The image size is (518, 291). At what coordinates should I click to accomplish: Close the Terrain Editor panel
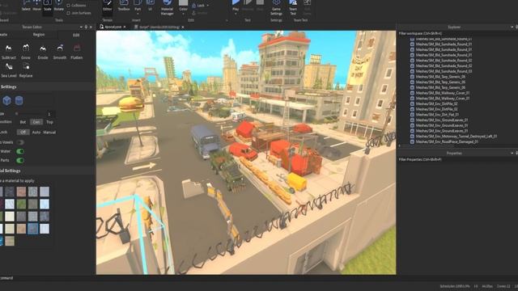coord(91,27)
